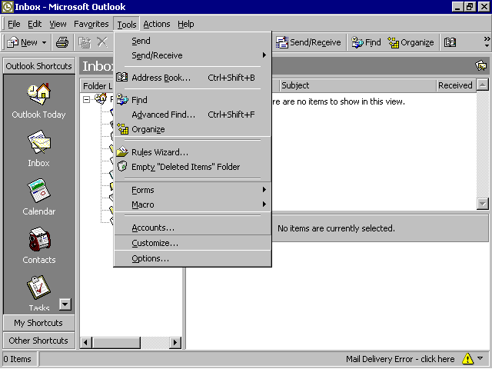Expand the toolbar overflow chevron
492x369 pixels.
tap(487, 42)
